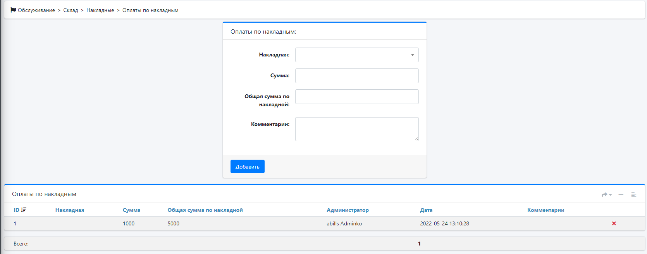Open the Накладная dropdown list
Image resolution: width=647 pixels, height=254 pixels.
point(356,55)
